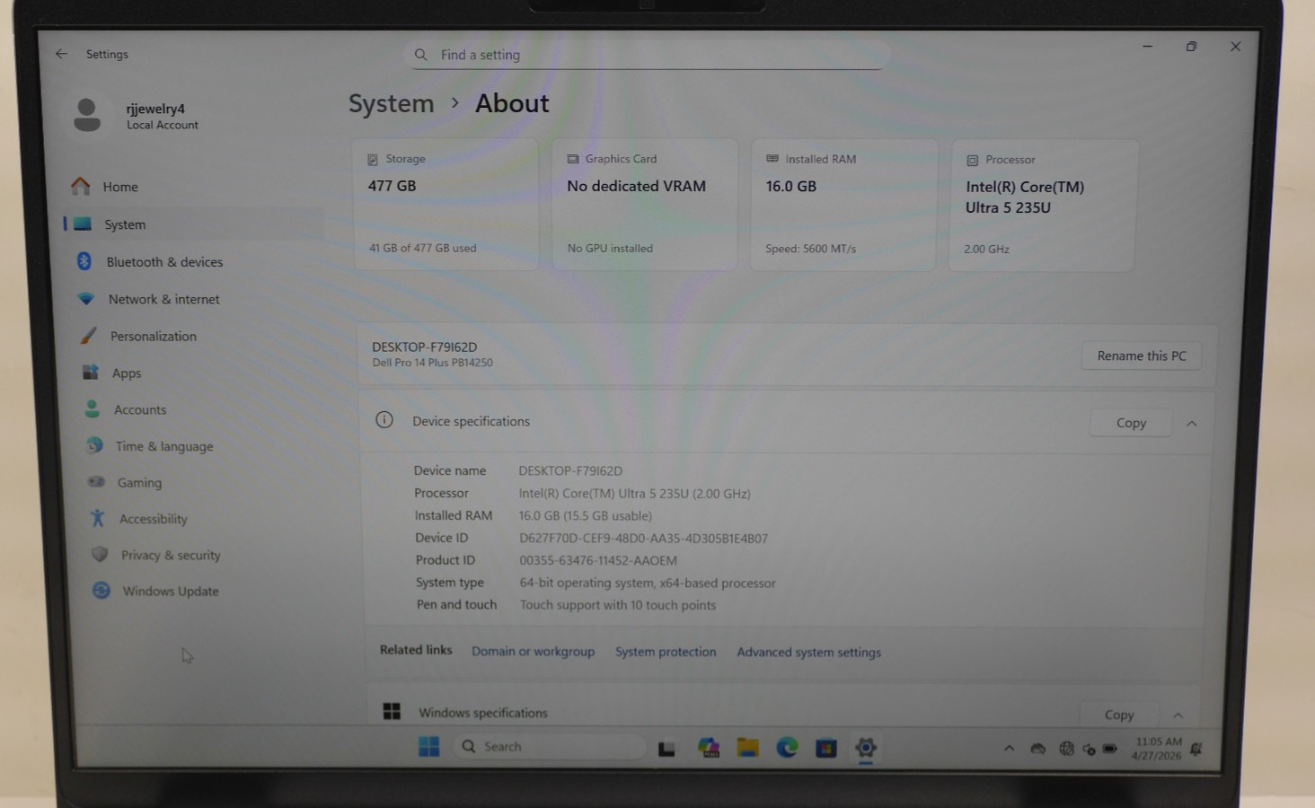This screenshot has width=1315, height=808.
Task: Collapse the Windows specifications section
Action: 1178,716
